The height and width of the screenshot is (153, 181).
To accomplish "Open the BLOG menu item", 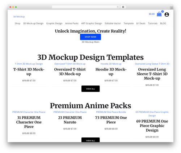I will [163, 24].
